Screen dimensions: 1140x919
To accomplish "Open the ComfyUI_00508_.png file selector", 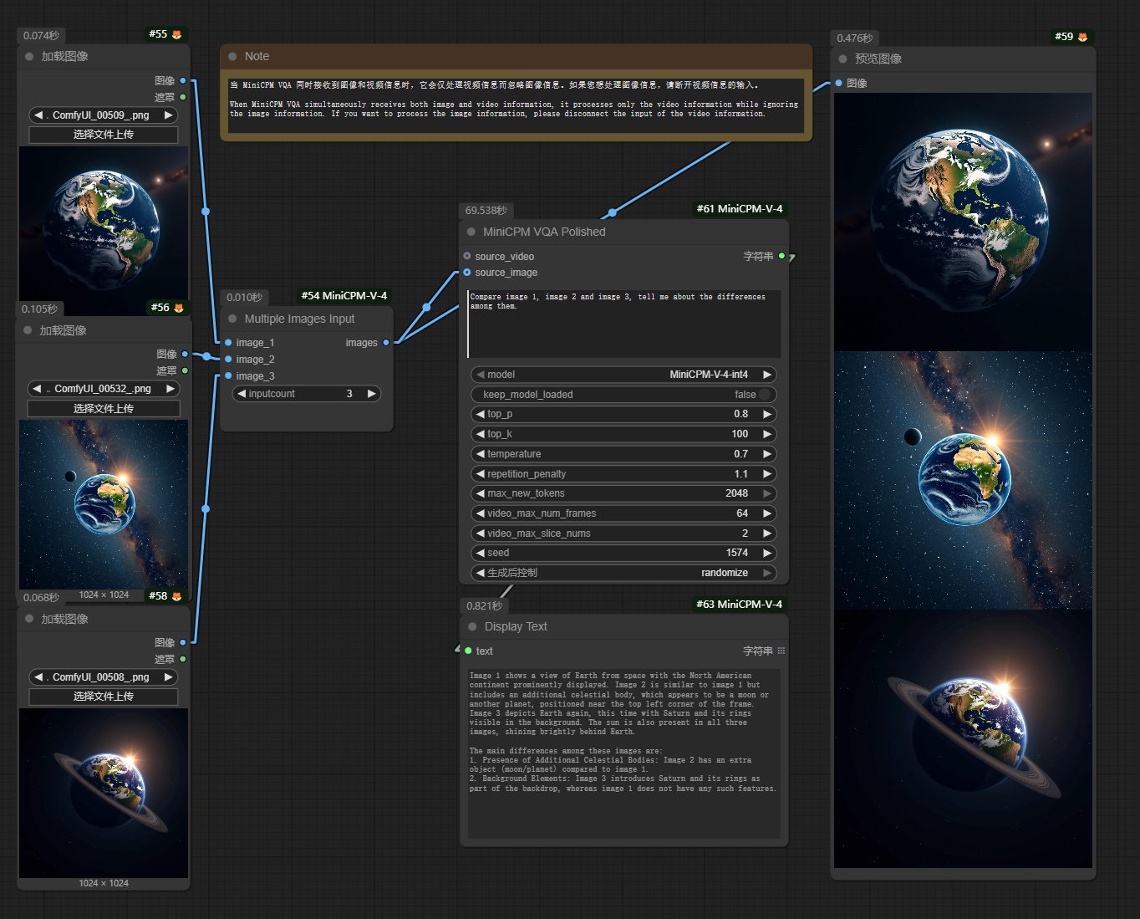I will pyautogui.click(x=104, y=677).
